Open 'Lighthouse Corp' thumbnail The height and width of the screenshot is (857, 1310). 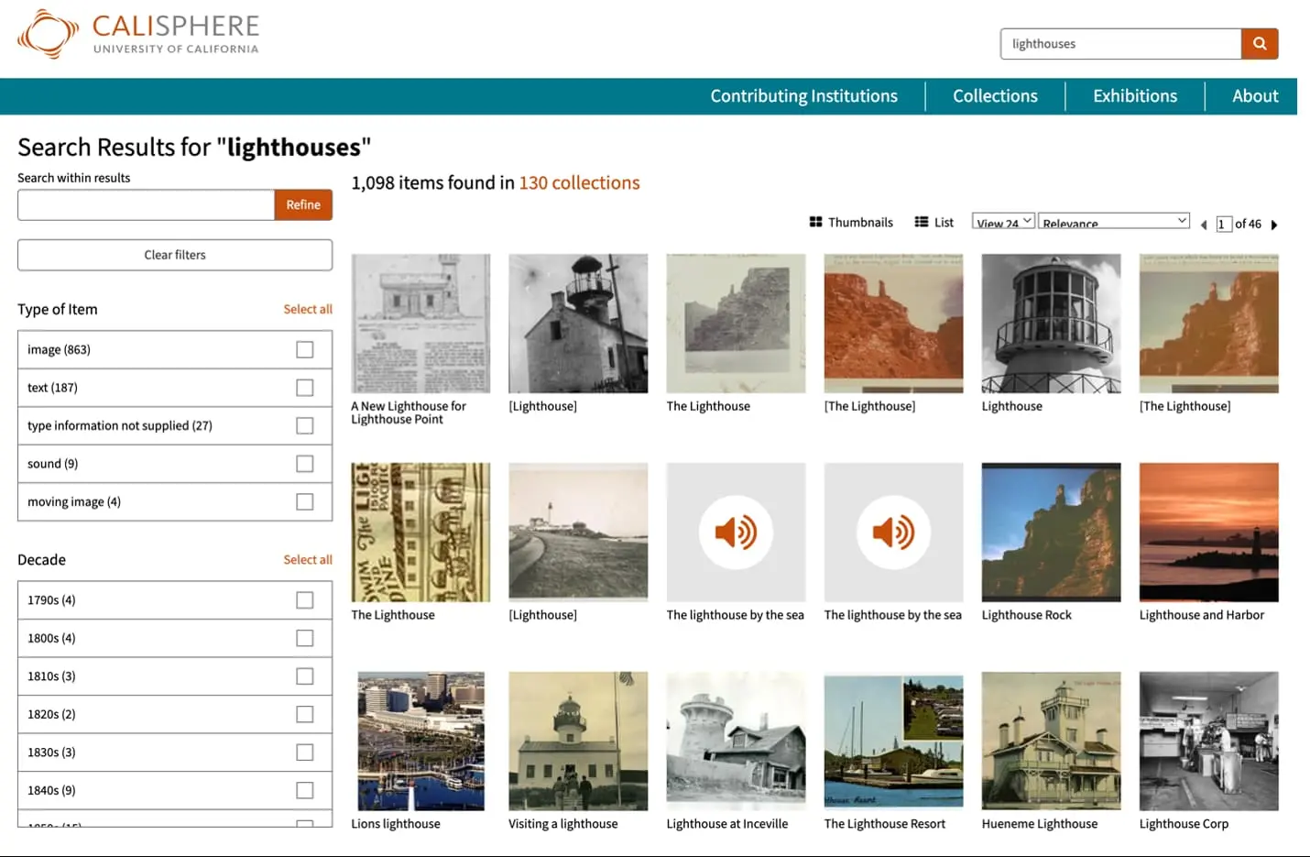pos(1208,741)
